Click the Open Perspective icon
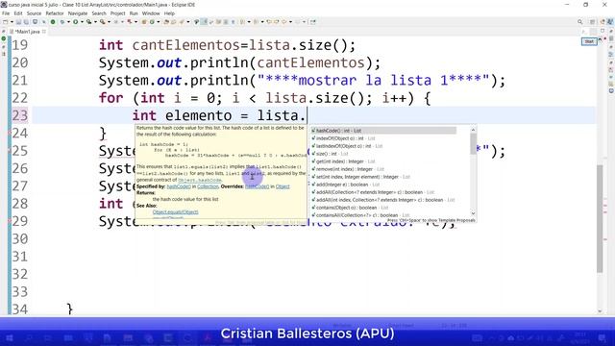The height and width of the screenshot is (346, 615). pos(593,22)
